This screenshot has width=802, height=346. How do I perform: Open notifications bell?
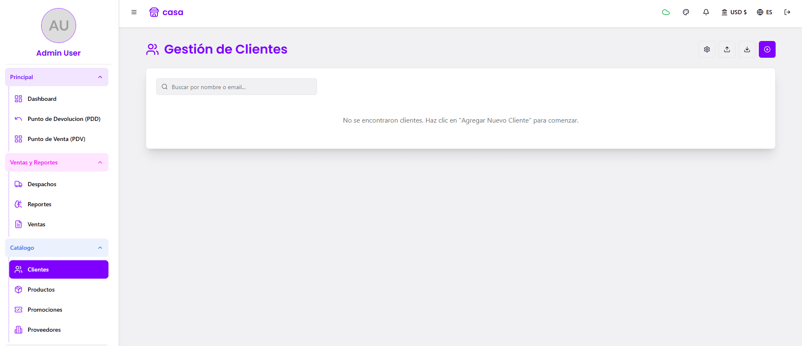706,12
